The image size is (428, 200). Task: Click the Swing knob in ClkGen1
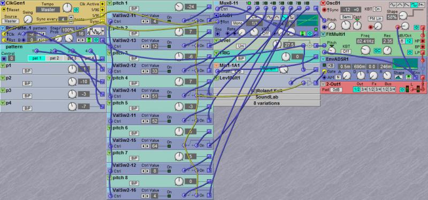click(x=28, y=19)
